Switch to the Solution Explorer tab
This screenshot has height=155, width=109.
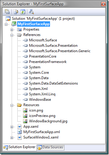tap(19, 147)
